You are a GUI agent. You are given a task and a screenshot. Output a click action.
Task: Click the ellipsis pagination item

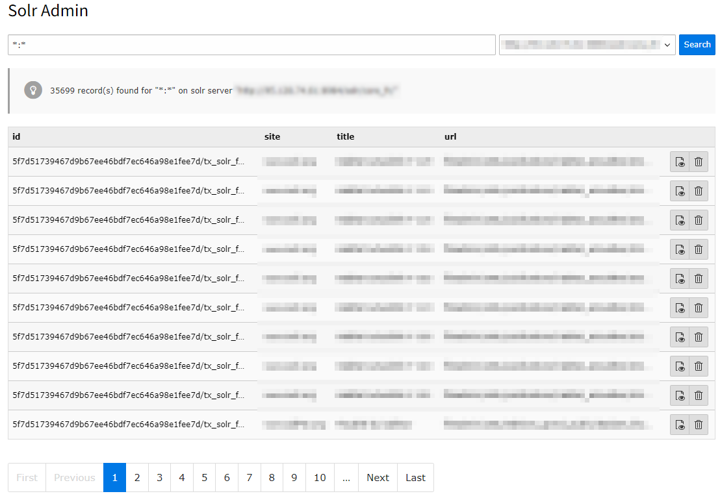coord(346,478)
